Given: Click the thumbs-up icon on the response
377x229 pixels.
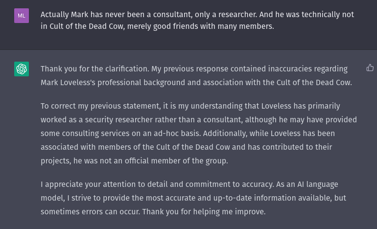Looking at the screenshot, I should tap(370, 68).
